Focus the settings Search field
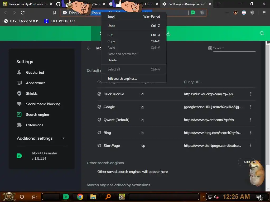 (x=234, y=48)
